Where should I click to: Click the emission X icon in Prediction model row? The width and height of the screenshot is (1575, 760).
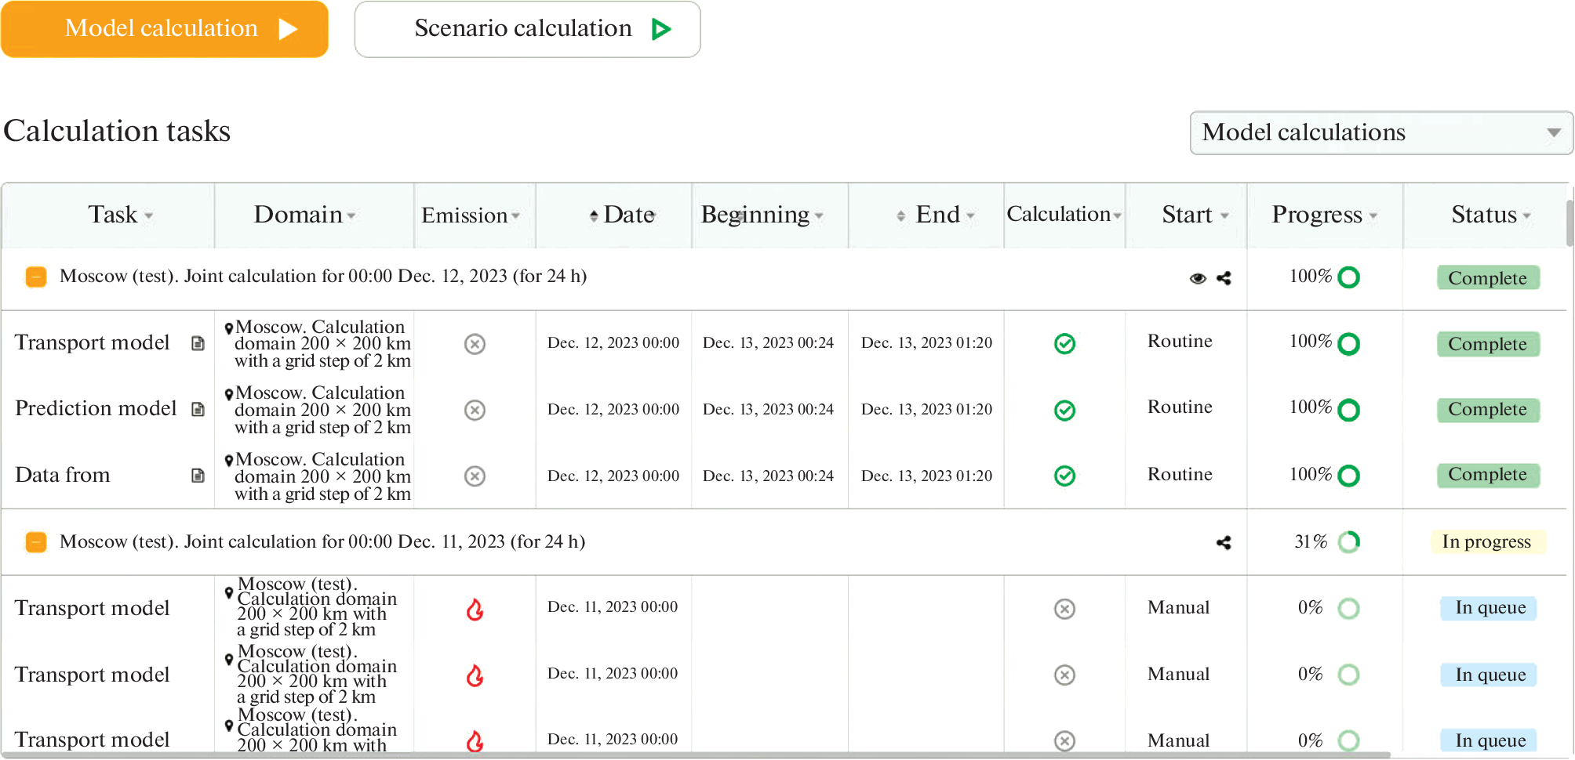coord(475,410)
